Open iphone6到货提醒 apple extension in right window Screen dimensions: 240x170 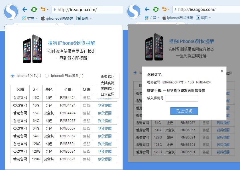tap(178, 18)
